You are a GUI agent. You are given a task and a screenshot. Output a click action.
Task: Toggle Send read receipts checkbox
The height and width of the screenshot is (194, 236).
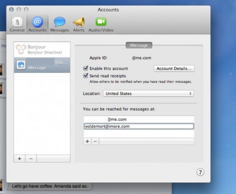pos(85,76)
